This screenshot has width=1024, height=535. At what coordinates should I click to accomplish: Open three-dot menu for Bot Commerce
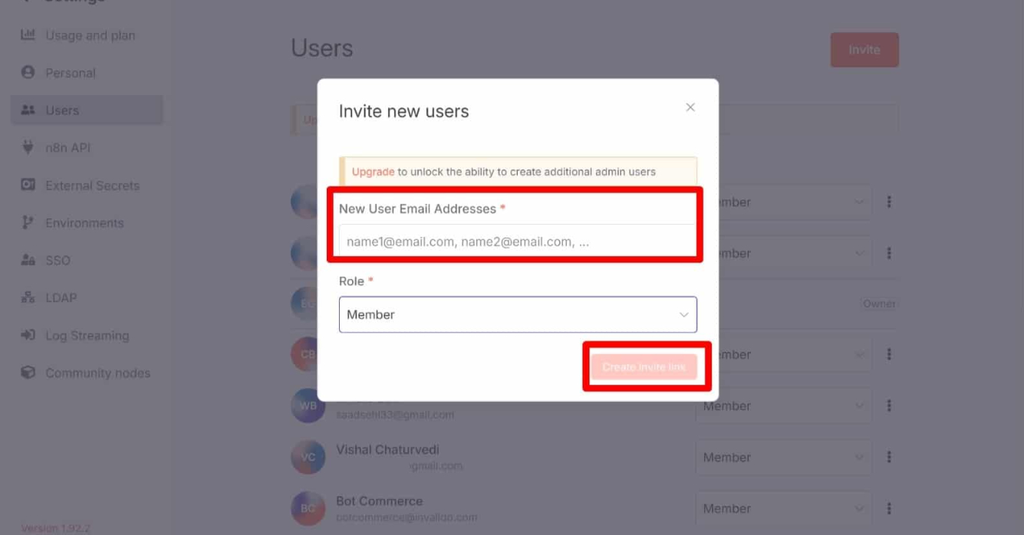coord(889,508)
